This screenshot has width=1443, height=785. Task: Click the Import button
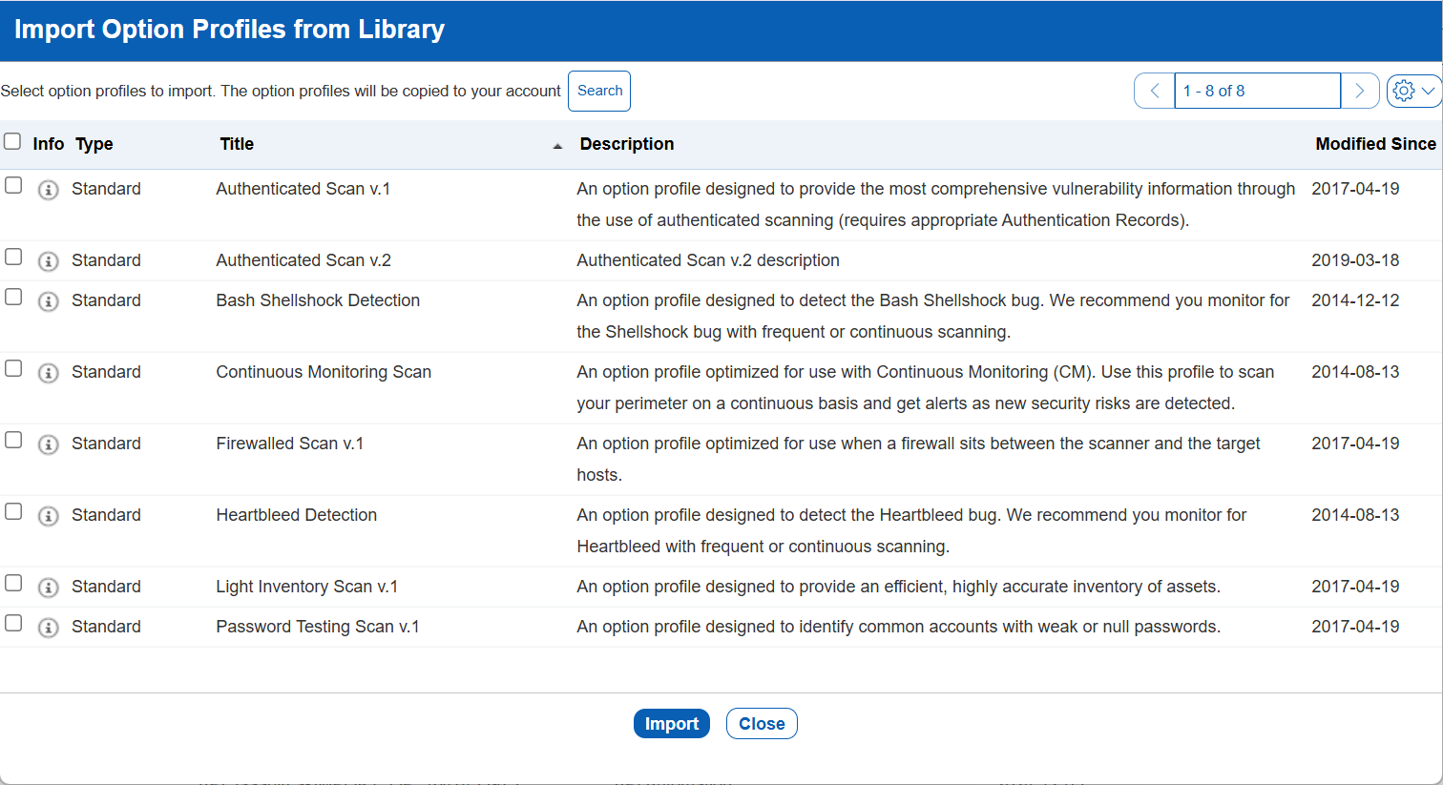pyautogui.click(x=671, y=724)
